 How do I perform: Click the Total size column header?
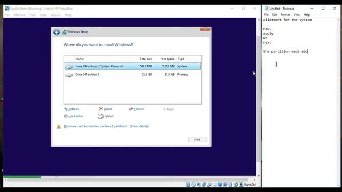[146, 59]
